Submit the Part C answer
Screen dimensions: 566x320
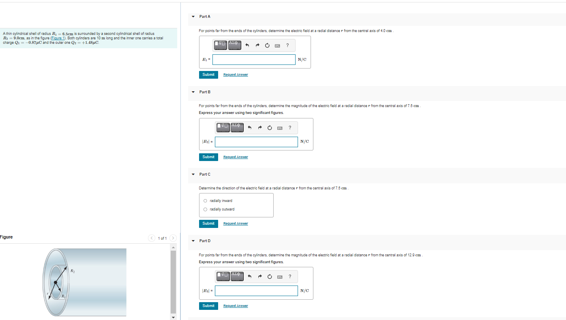point(208,223)
